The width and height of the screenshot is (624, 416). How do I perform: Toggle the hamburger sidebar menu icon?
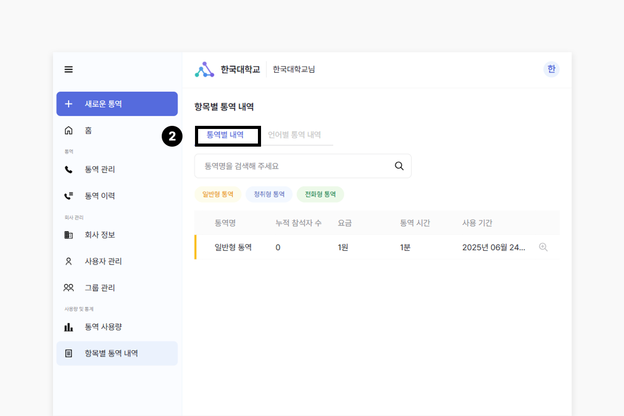69,69
